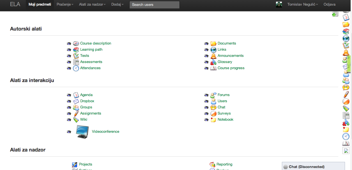Toggle visibility eye for Tests
Viewport: 352px width, 170px height.
point(69,56)
